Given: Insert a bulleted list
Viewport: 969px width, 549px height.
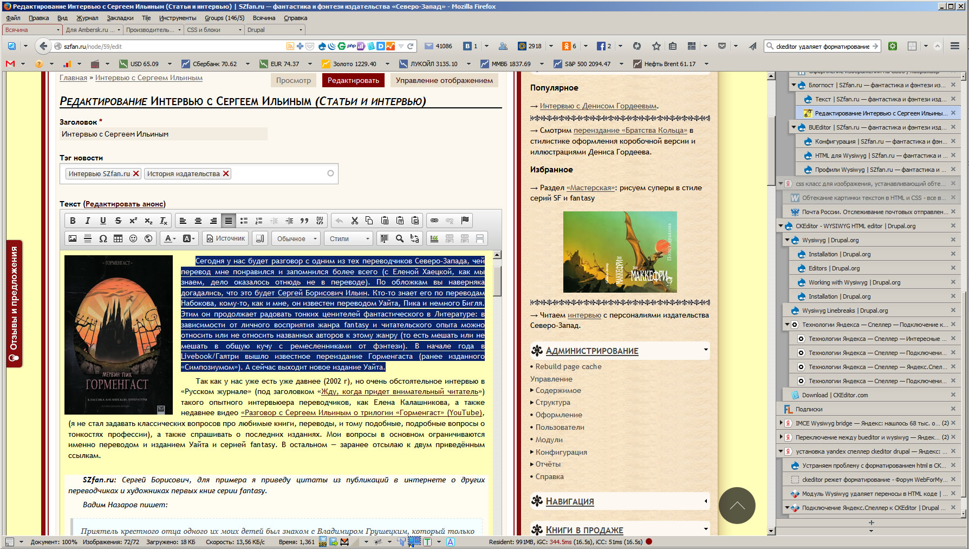Looking at the screenshot, I should point(244,221).
